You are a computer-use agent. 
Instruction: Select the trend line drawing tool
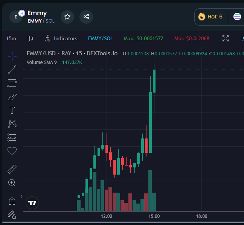pos(12,70)
